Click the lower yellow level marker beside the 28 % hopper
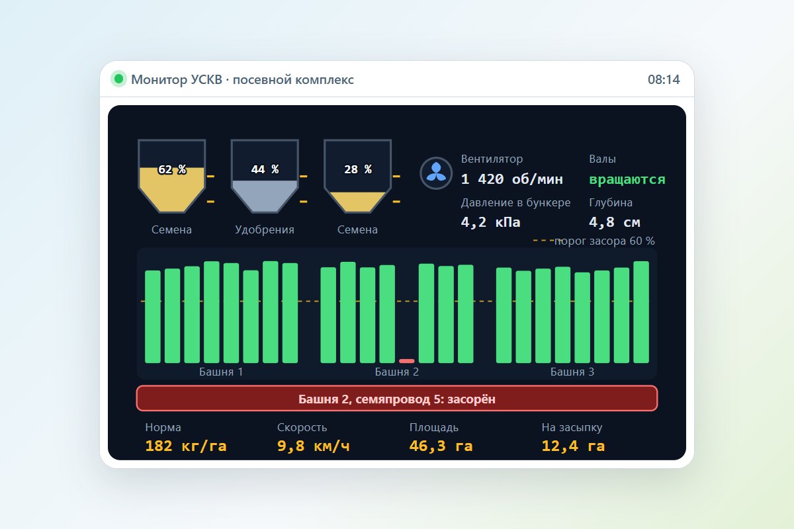Viewport: 794px width, 529px height. click(x=396, y=201)
